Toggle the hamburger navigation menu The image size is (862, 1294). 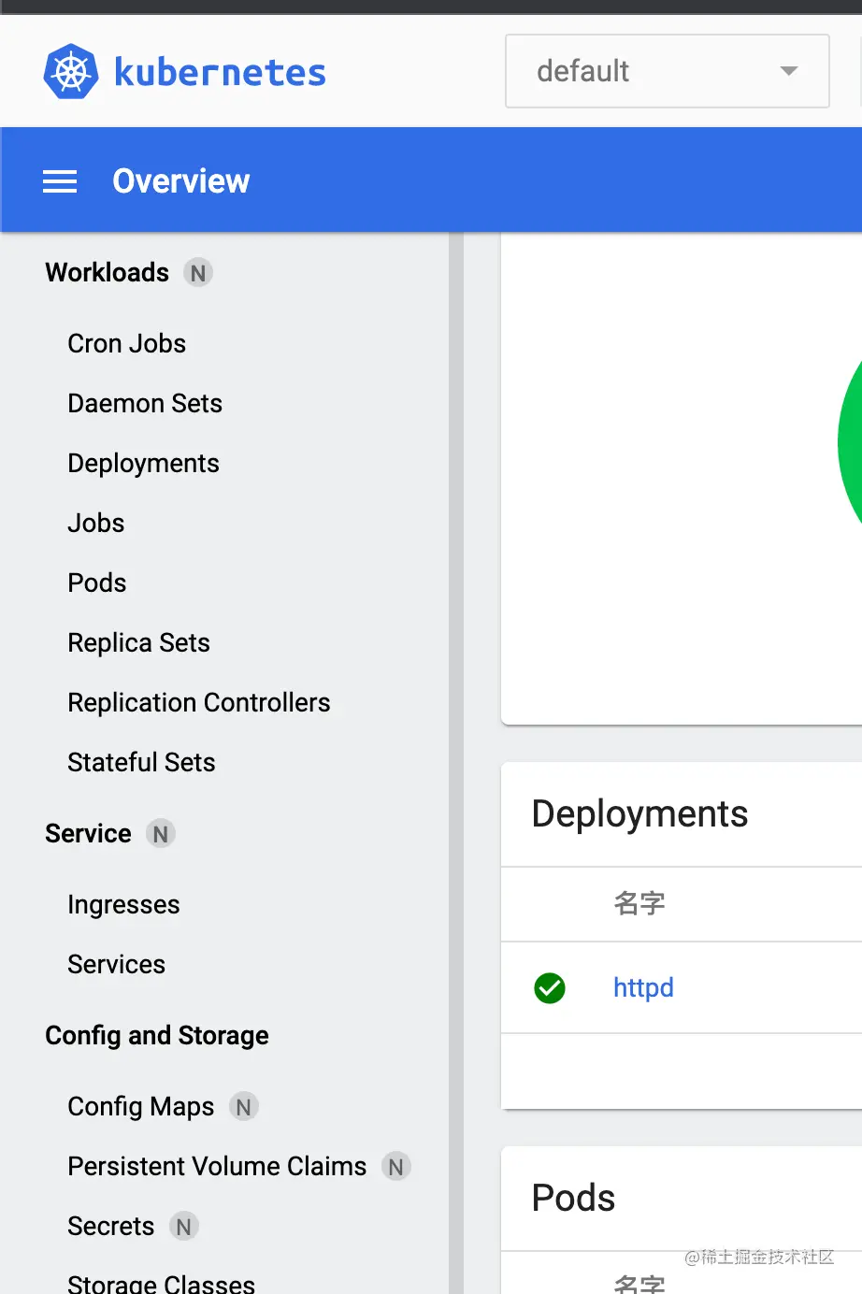[x=60, y=181]
